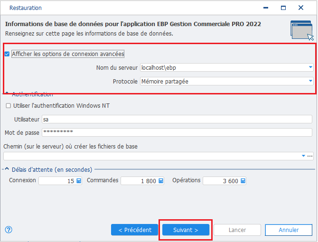Go back with the Précédent button
318x242 pixels.
click(x=135, y=230)
